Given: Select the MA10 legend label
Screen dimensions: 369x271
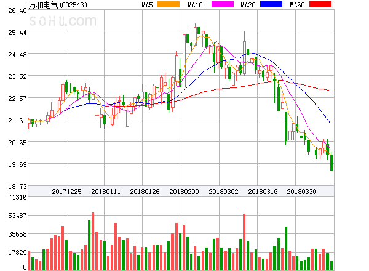Looking at the screenshot, I should pos(195,5).
